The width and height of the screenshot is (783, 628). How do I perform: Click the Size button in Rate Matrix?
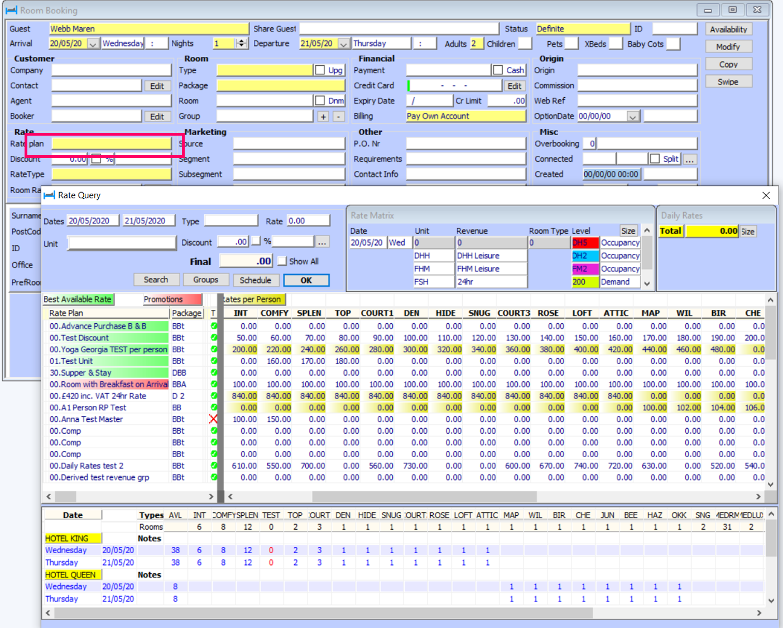pyautogui.click(x=628, y=231)
